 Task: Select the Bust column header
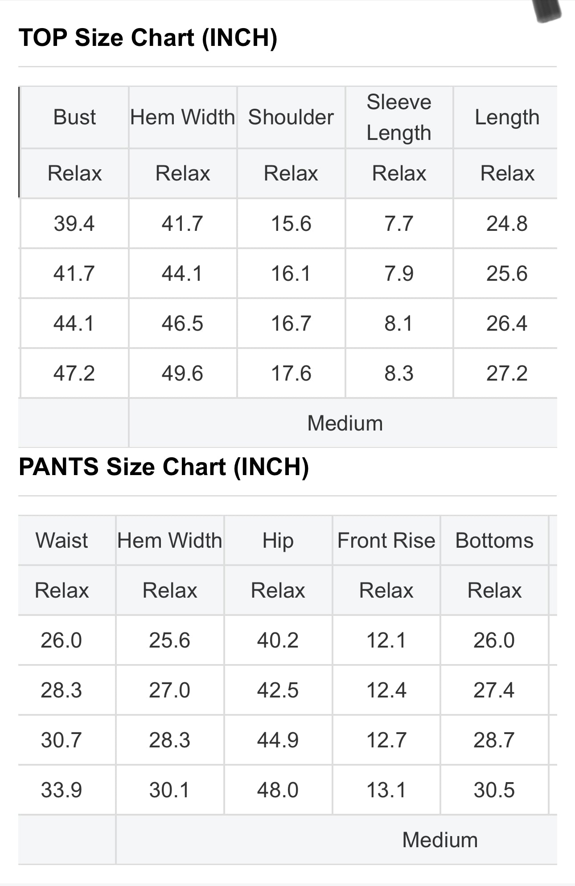pos(74,117)
